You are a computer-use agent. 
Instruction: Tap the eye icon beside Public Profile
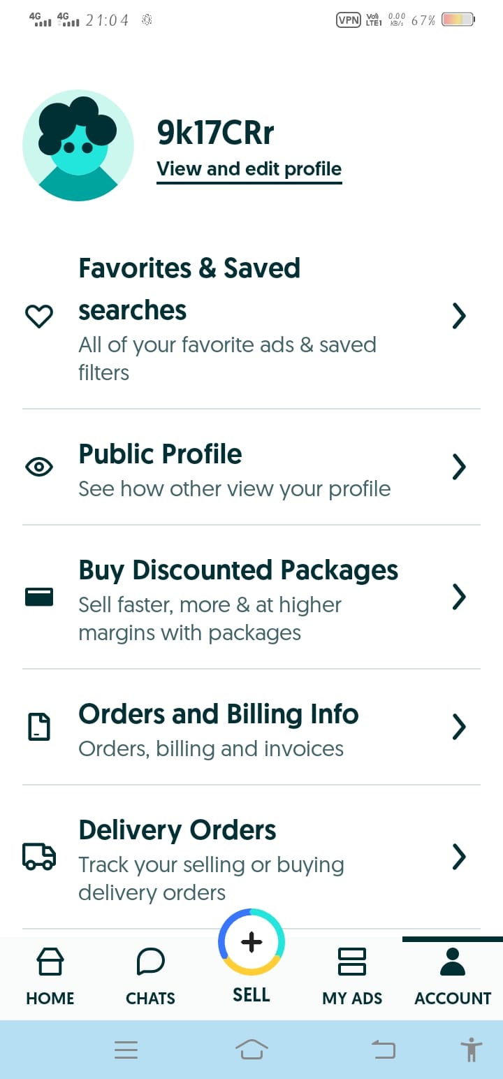click(39, 467)
